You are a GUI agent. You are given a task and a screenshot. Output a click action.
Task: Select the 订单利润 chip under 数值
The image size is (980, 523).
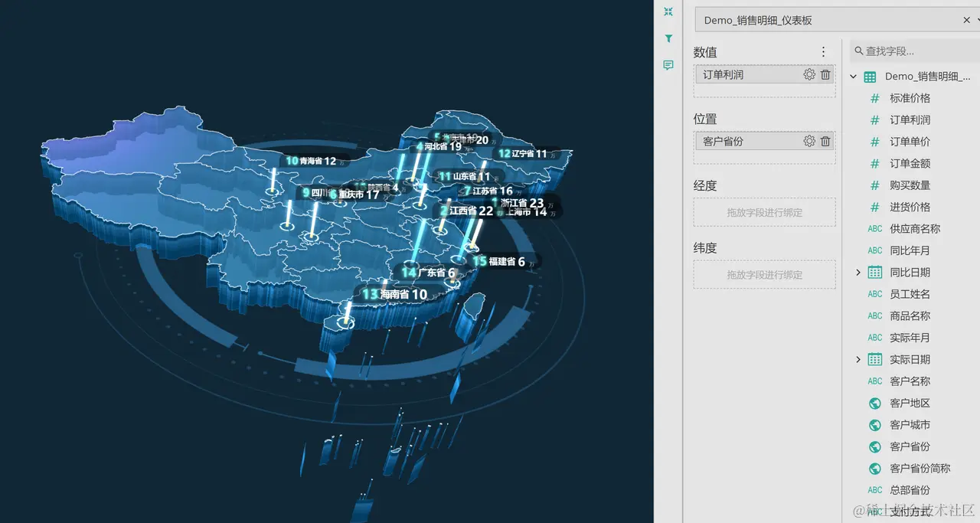coord(764,74)
